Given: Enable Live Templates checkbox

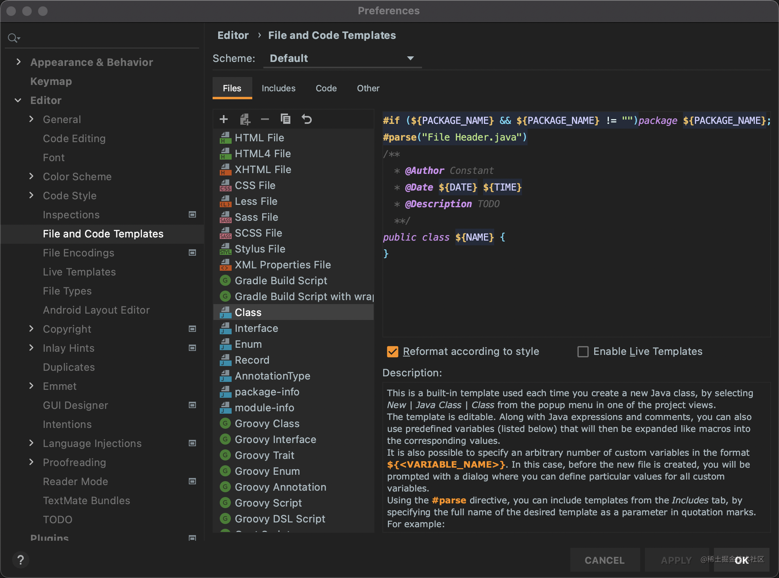Looking at the screenshot, I should point(583,351).
